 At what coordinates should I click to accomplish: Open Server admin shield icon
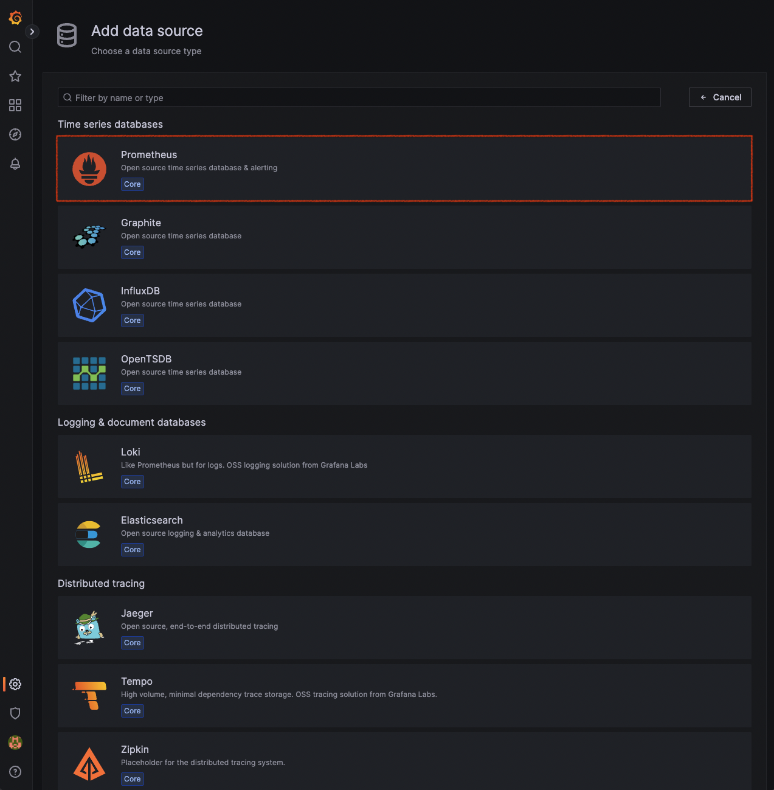coord(15,713)
